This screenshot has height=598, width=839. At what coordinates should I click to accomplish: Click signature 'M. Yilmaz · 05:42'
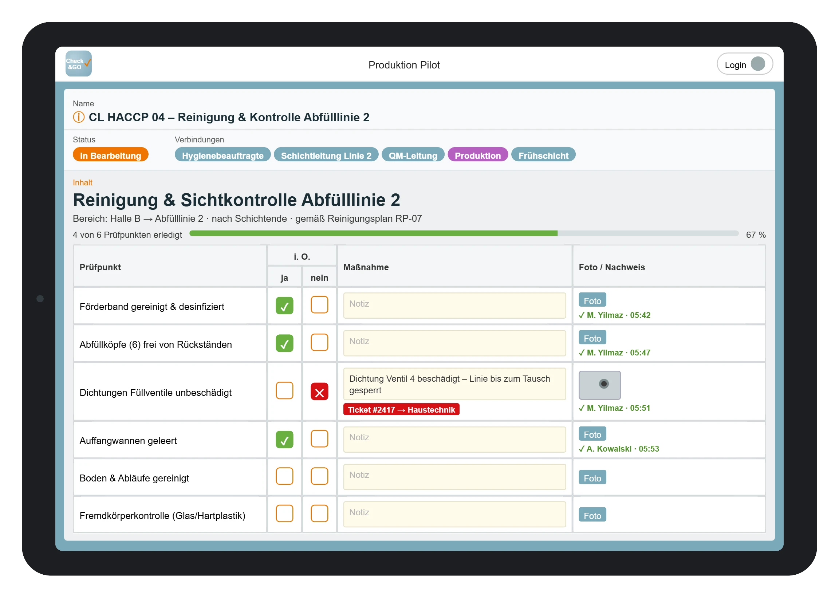pos(614,315)
